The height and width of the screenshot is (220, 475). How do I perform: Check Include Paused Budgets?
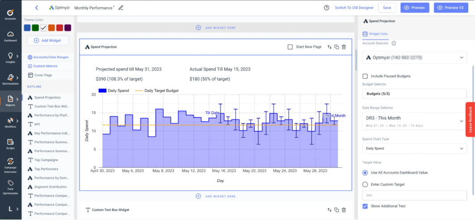click(x=365, y=76)
